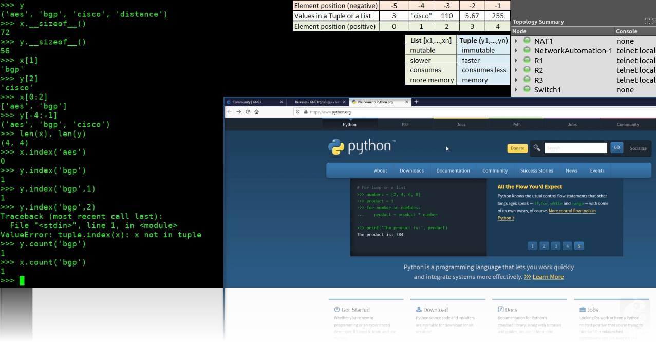Click the search magnifier icon

tap(537, 148)
